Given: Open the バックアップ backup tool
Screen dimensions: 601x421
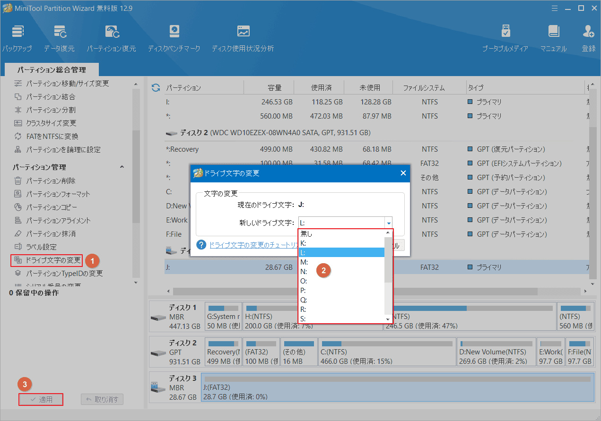Looking at the screenshot, I should click(17, 38).
